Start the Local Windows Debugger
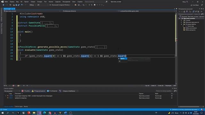The height and width of the screenshot is (115, 205). 60,5
